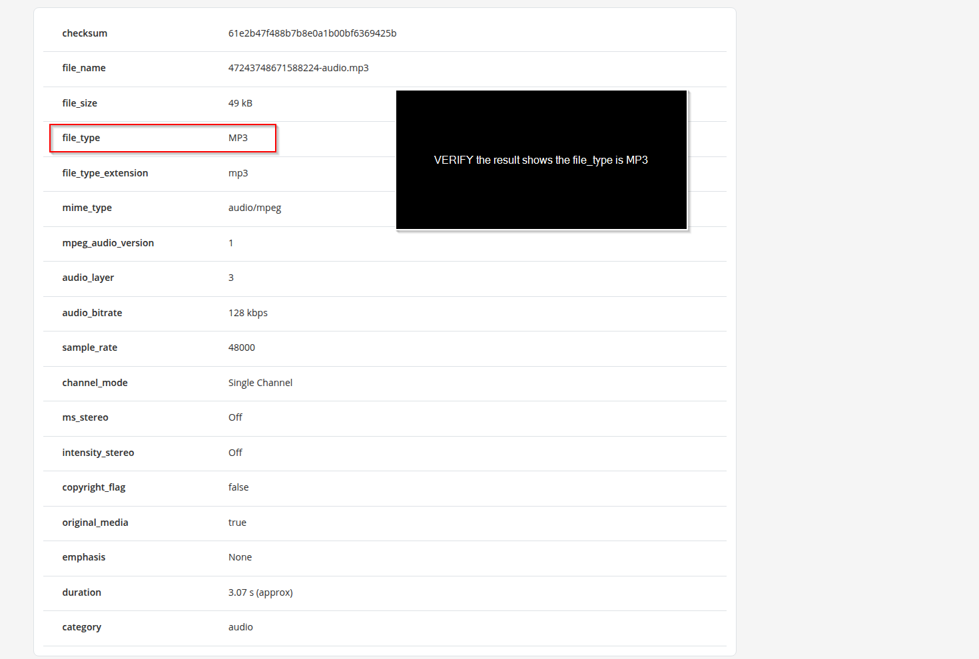979x659 pixels.
Task: Select the audio/mpeg value
Action: pos(255,208)
